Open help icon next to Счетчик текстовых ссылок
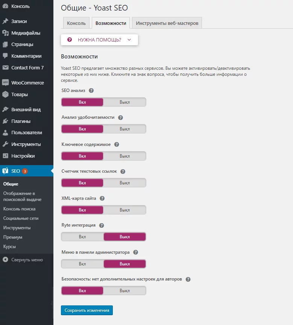 point(123,172)
